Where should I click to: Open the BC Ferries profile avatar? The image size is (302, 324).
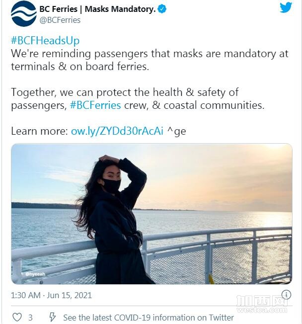point(24,14)
